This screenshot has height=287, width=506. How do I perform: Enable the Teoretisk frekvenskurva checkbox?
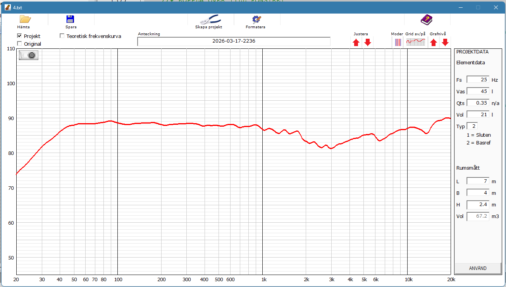62,36
